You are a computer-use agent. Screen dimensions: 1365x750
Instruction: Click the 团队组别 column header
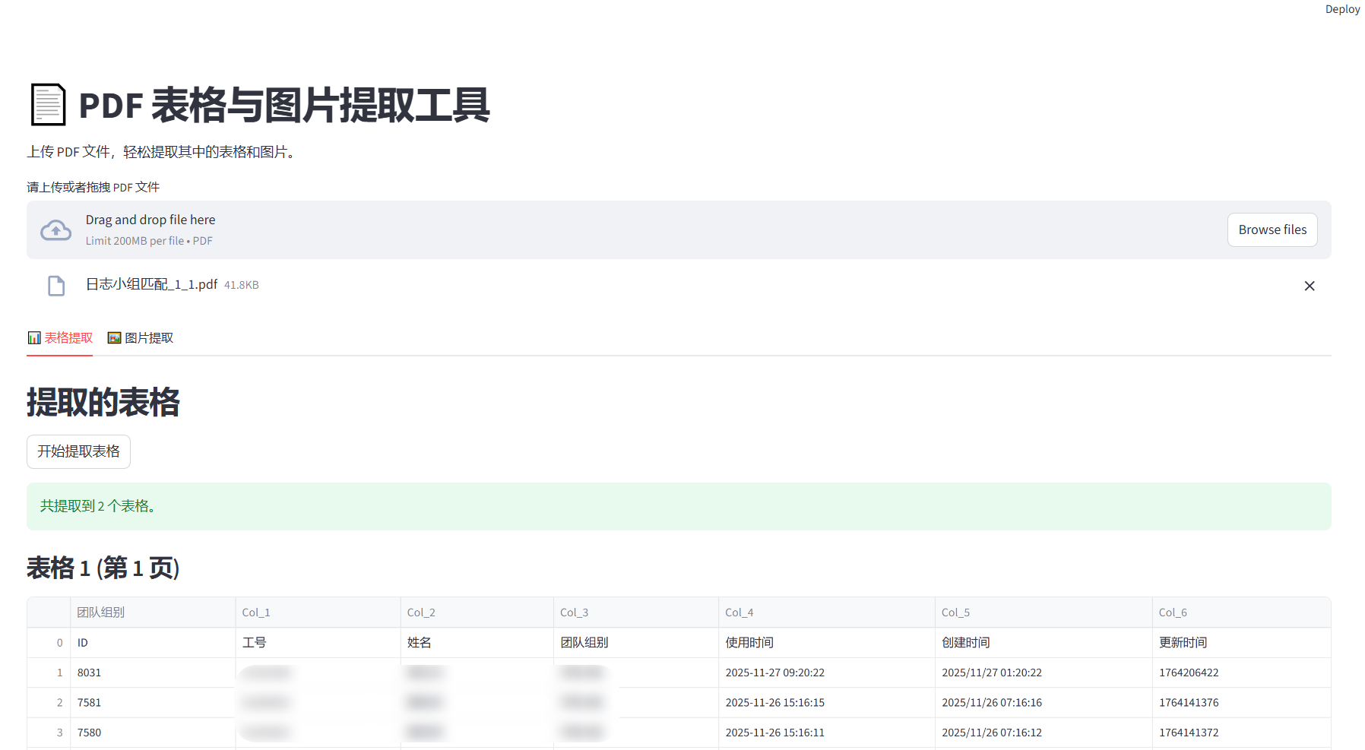pyautogui.click(x=100, y=612)
